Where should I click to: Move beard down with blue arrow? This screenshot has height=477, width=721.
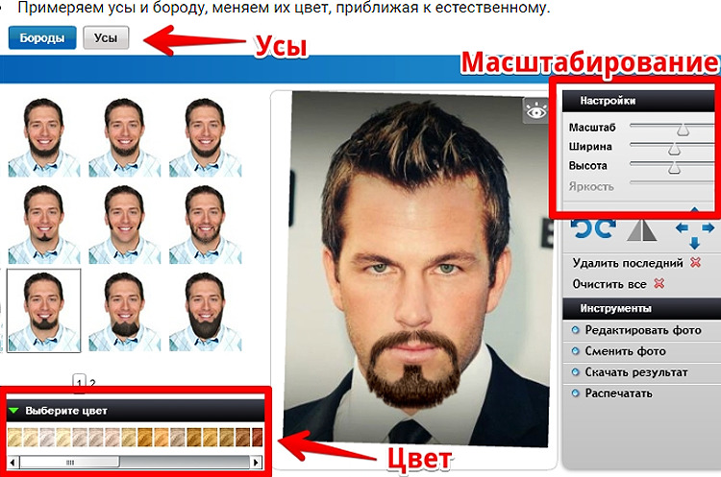click(x=695, y=243)
